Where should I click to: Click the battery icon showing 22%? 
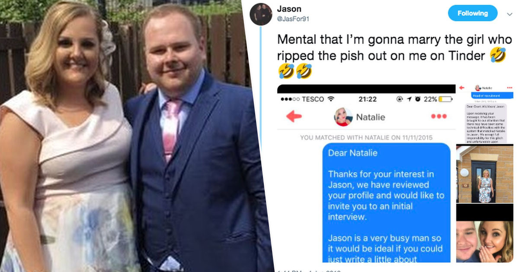point(445,99)
